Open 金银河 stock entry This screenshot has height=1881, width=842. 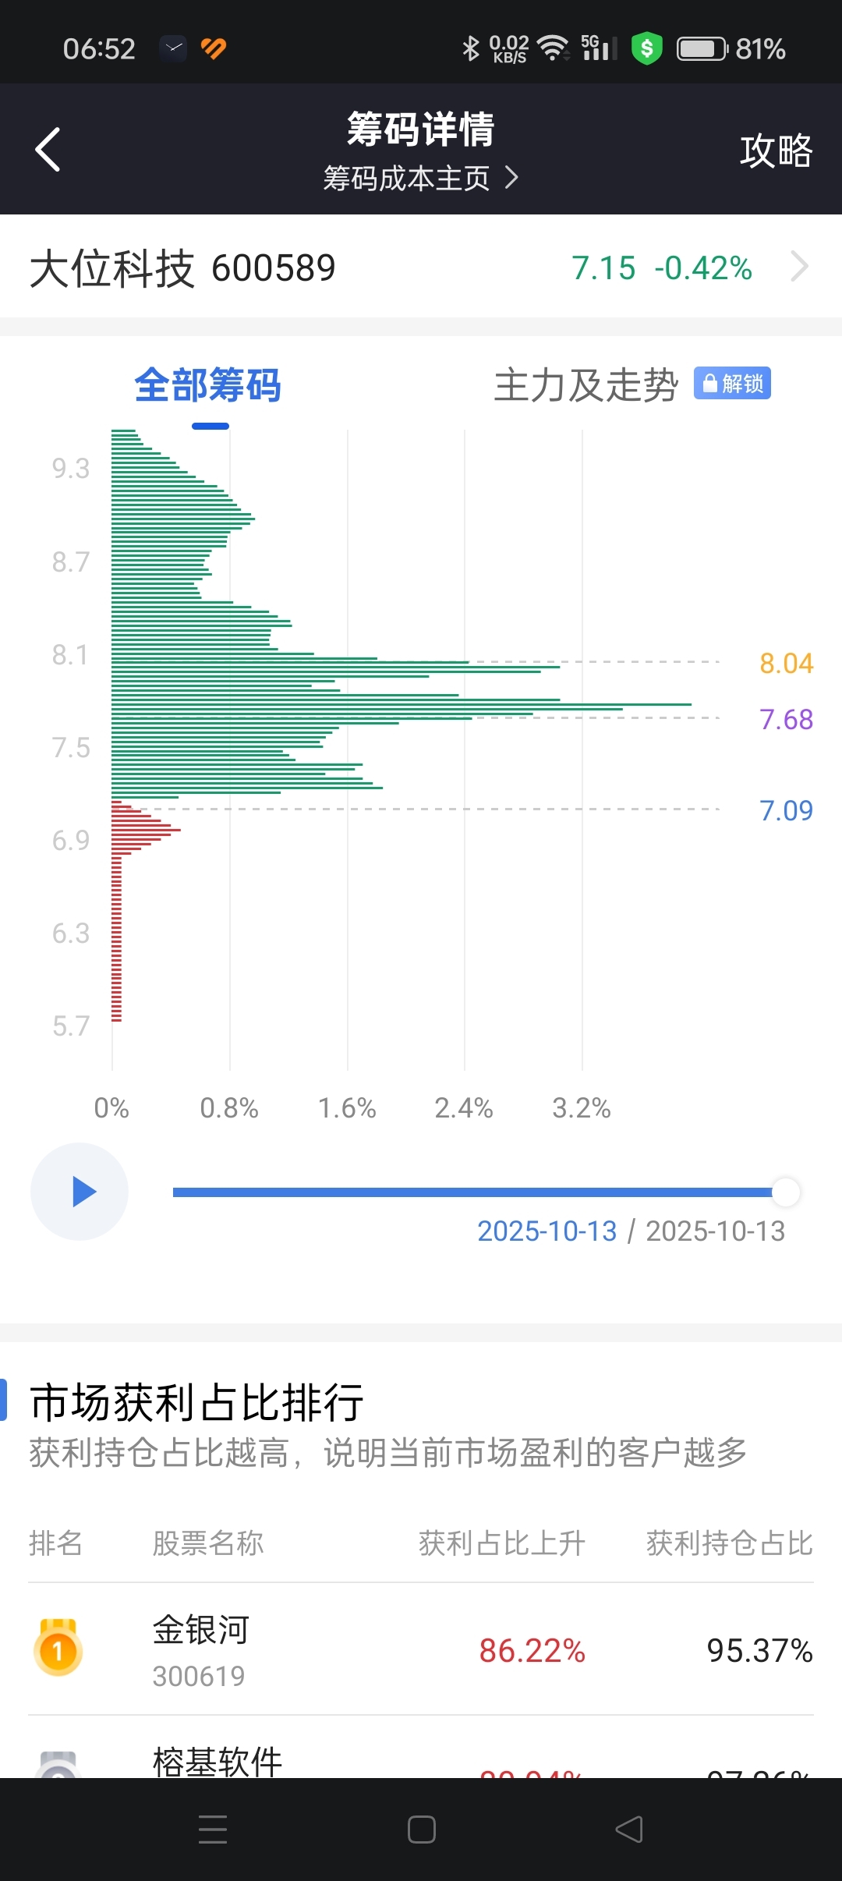(201, 1649)
